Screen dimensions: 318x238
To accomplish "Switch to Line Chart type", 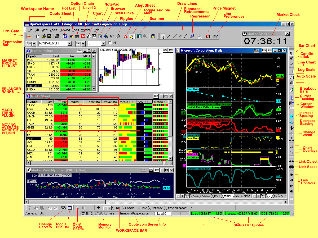I will coord(291,64).
